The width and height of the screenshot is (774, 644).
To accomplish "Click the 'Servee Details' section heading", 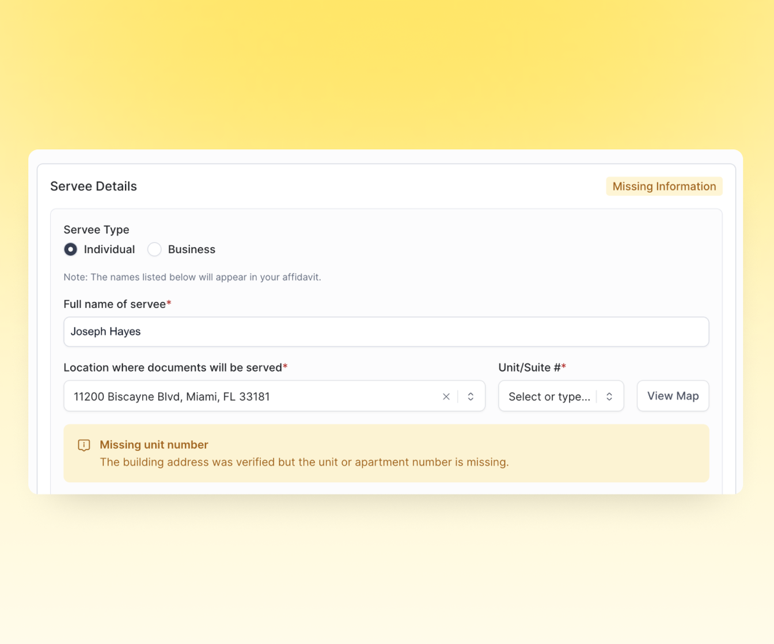I will 93,186.
